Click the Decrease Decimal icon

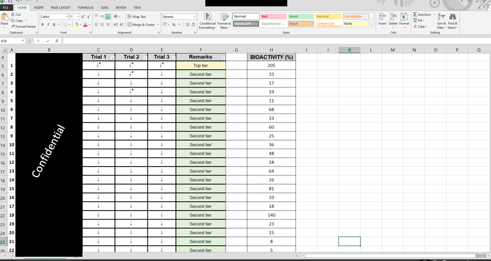[192, 24]
